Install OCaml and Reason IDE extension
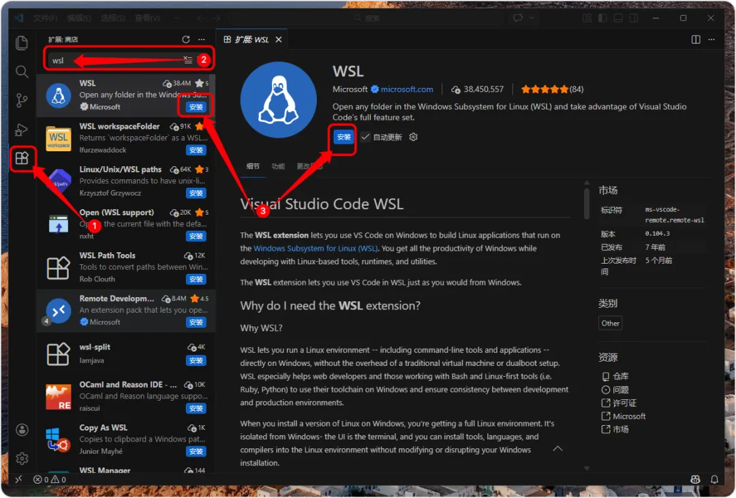 (196, 408)
